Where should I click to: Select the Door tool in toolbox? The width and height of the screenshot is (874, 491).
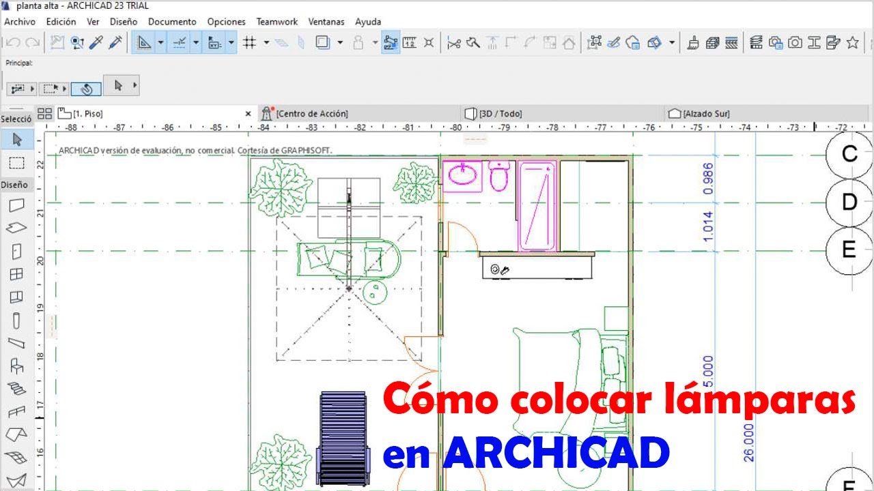point(16,251)
